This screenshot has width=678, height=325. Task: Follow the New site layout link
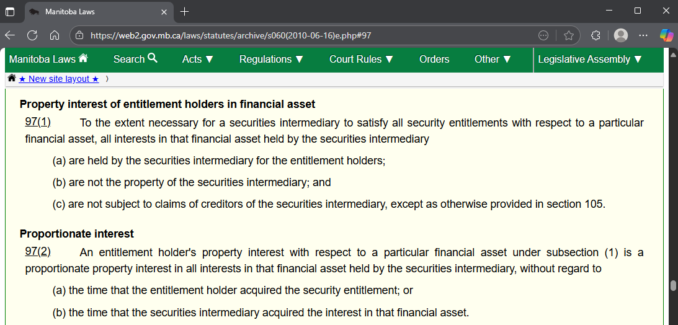pyautogui.click(x=59, y=79)
